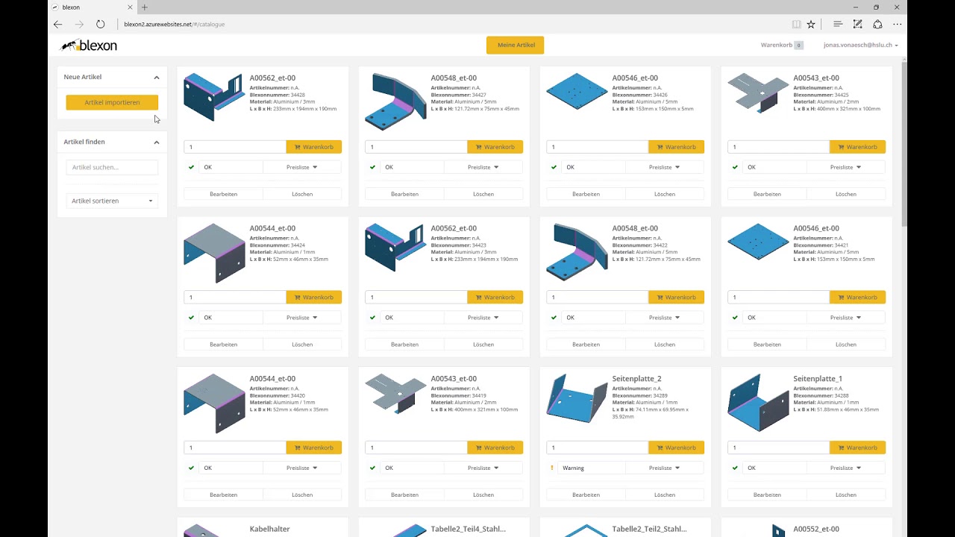The image size is (955, 537).
Task: Open the browser reading view icon
Action: 796,24
